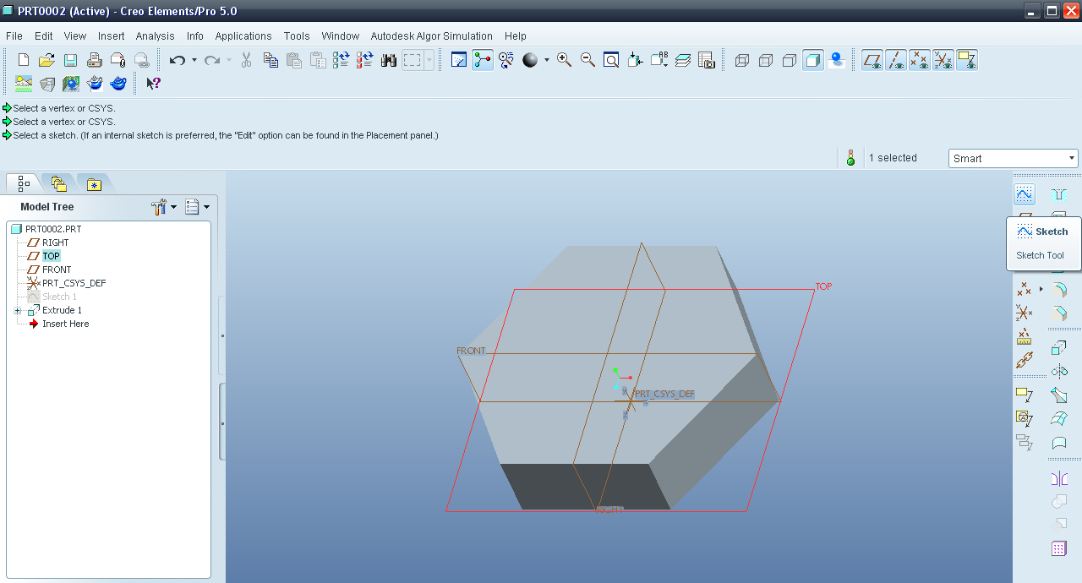Screen dimensions: 1082x583
Task: Open Autodesk Algor Simulation menu
Action: (432, 35)
